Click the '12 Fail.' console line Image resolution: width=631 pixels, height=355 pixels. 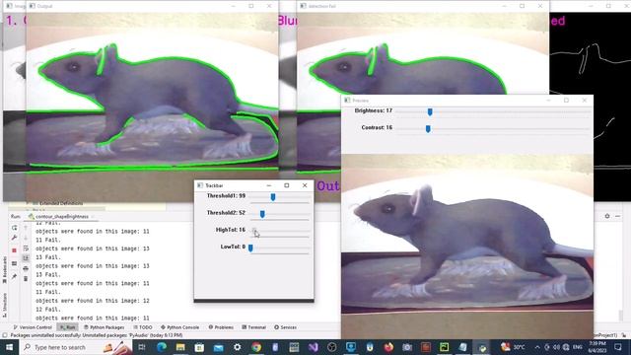point(48,310)
